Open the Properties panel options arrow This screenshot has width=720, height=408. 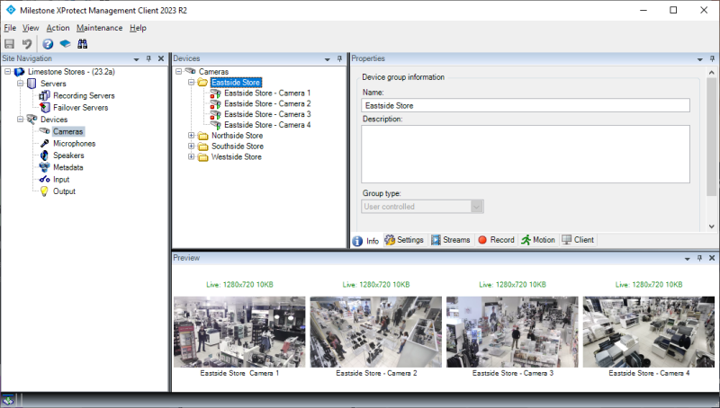[700, 59]
